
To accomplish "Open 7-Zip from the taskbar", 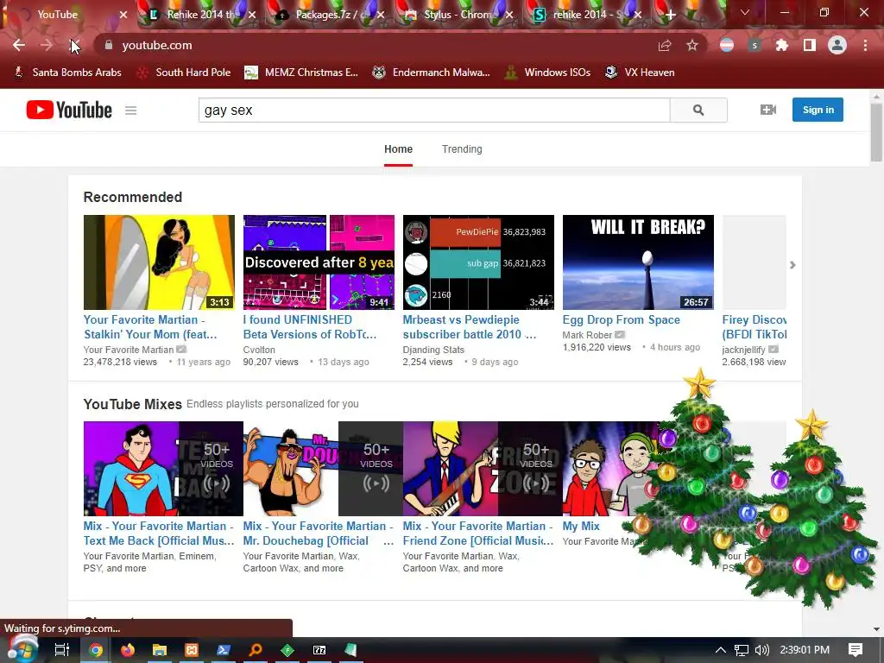I will [x=319, y=650].
